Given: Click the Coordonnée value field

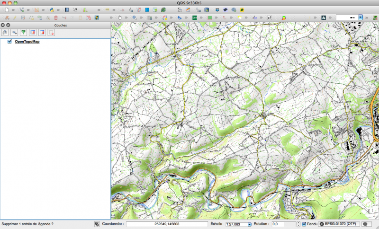Looking at the screenshot, I should pos(167,224).
